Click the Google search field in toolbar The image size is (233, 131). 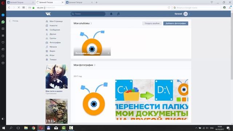pos(197,8)
